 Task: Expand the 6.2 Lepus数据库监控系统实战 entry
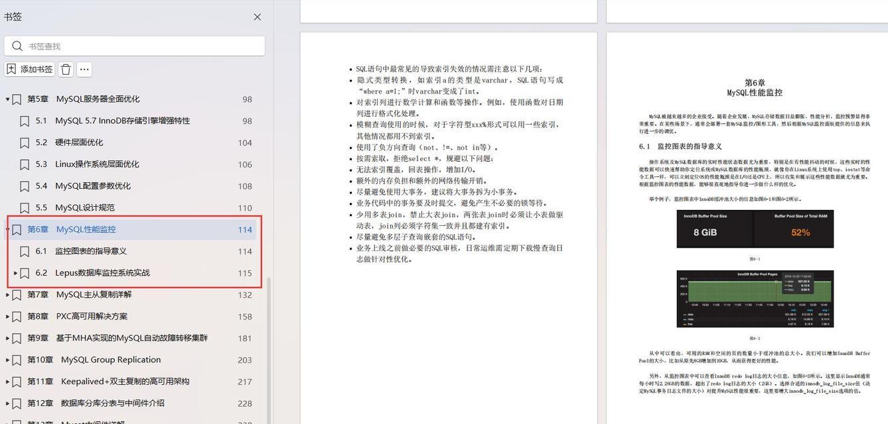(16, 273)
